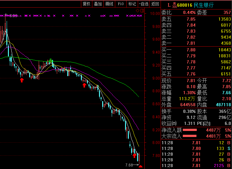This screenshot has width=232, height=169.
Task: Select the 画线 drawing tool
Action: [x=109, y=4]
